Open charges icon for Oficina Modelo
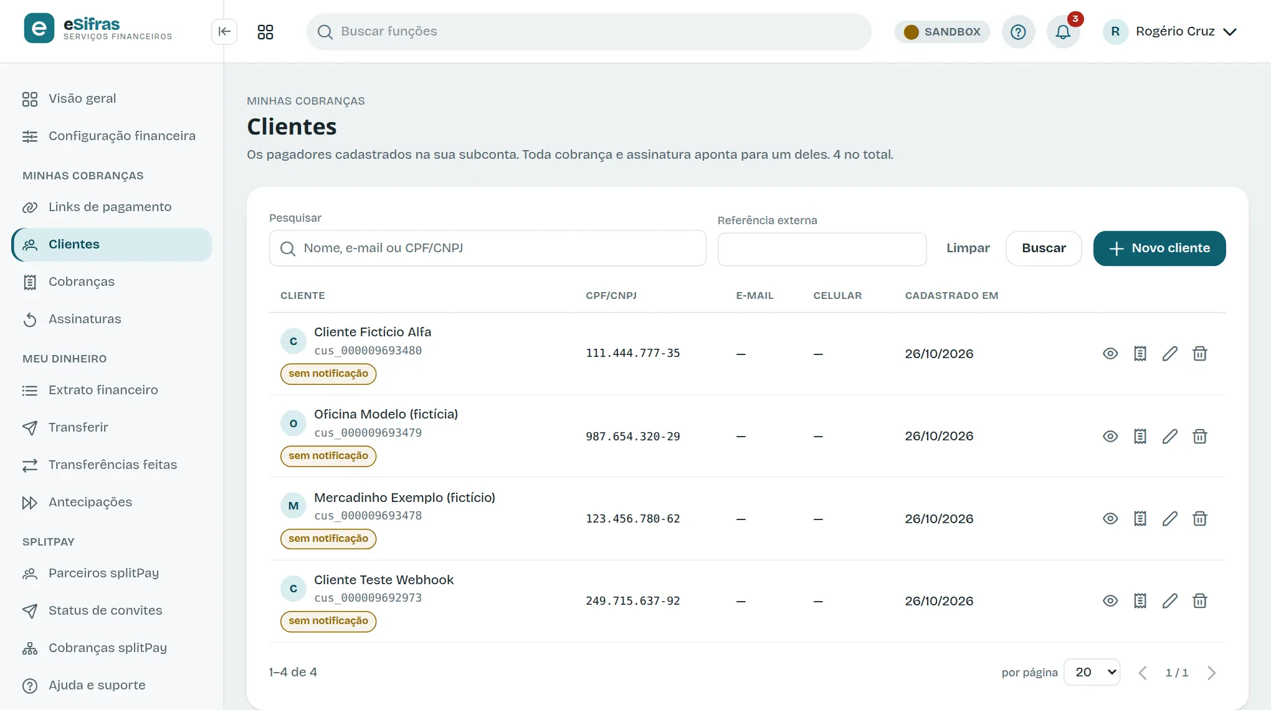 pyautogui.click(x=1140, y=437)
